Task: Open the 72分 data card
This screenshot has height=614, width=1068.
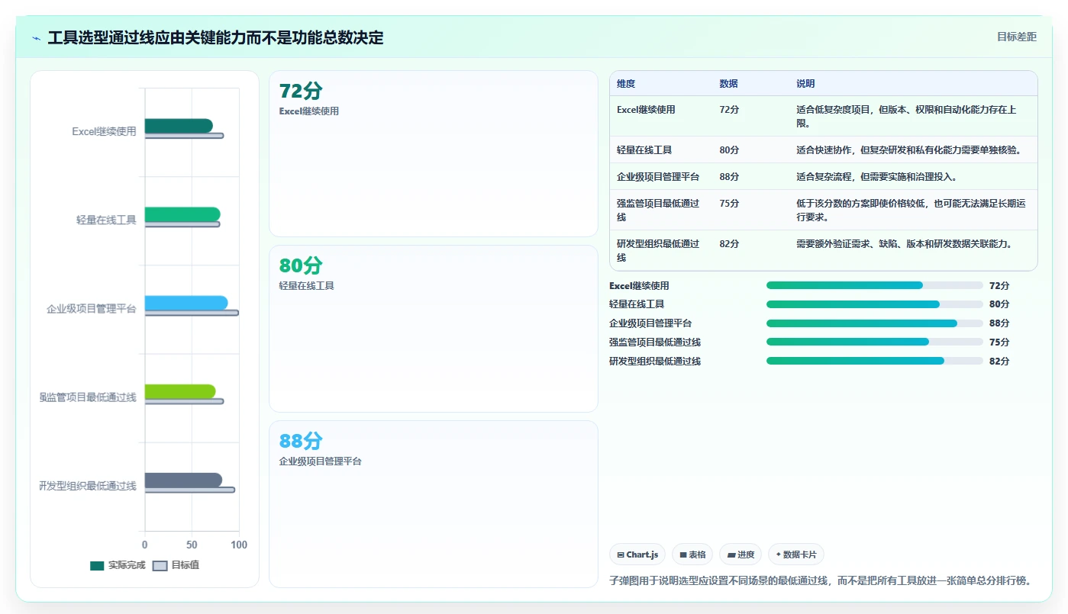Action: coord(434,154)
